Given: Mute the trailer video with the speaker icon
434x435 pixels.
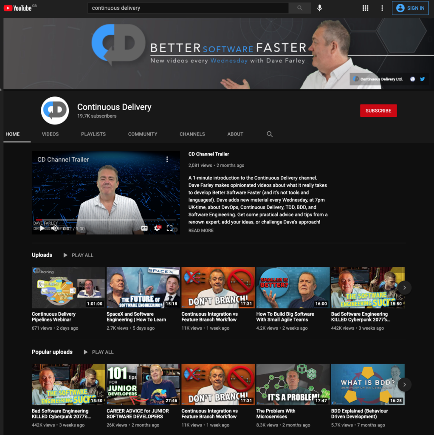Looking at the screenshot, I should pyautogui.click(x=54, y=228).
